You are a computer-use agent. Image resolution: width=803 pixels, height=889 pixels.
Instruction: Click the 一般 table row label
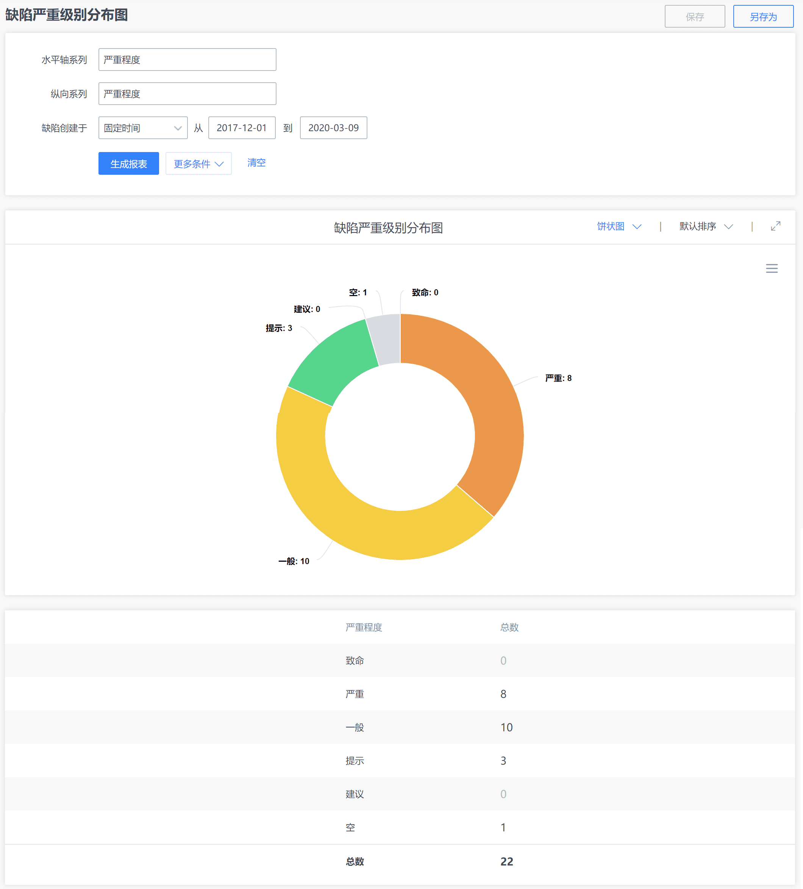coord(355,727)
